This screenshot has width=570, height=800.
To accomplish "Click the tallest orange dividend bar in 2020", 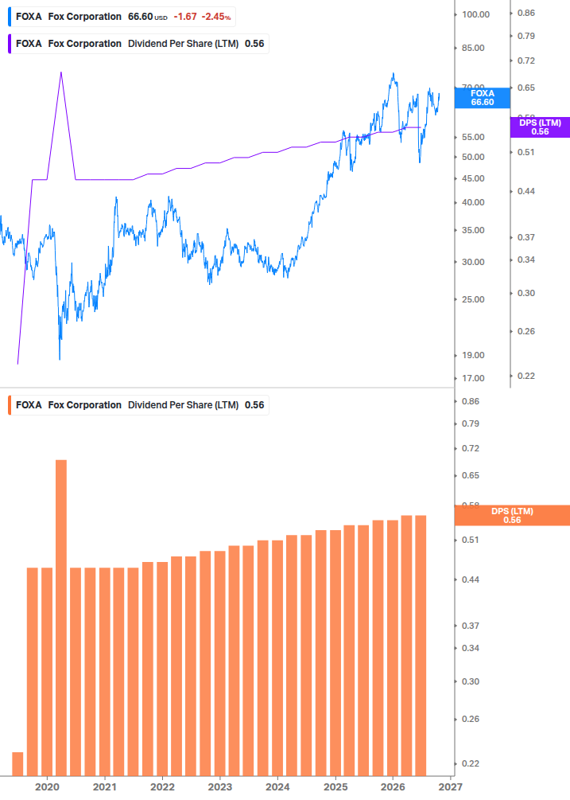I will tap(61, 618).
